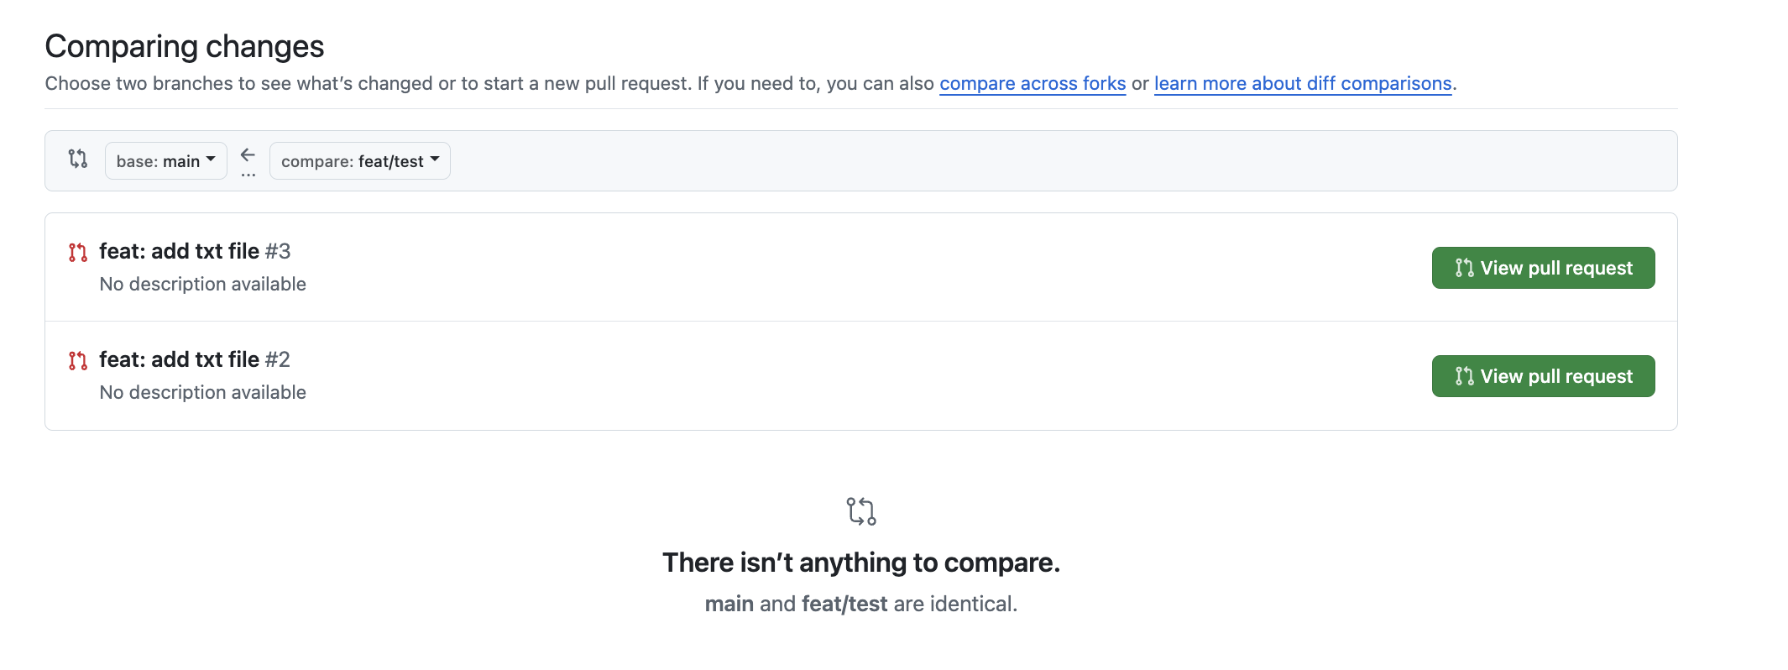
Task: View pull request for #2
Action: tap(1543, 376)
